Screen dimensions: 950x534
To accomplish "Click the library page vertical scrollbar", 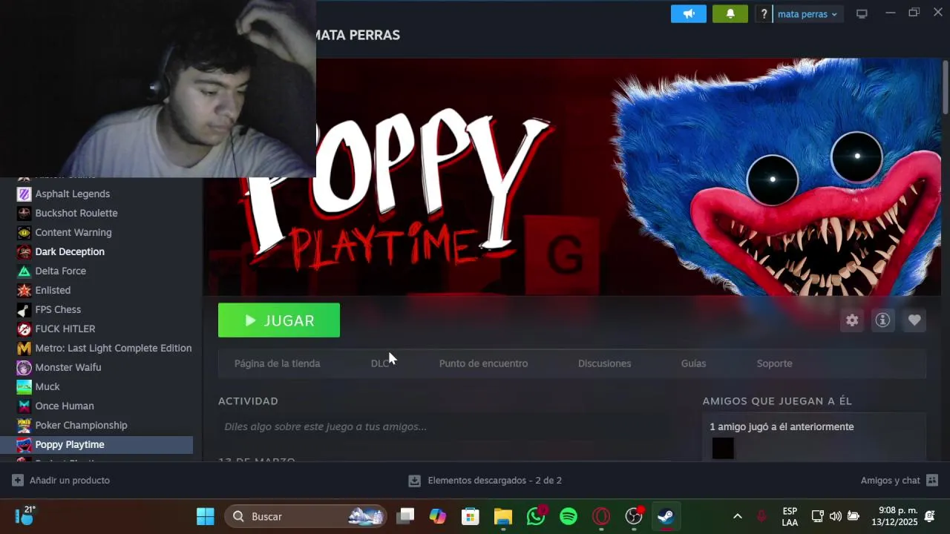I will pos(946,88).
